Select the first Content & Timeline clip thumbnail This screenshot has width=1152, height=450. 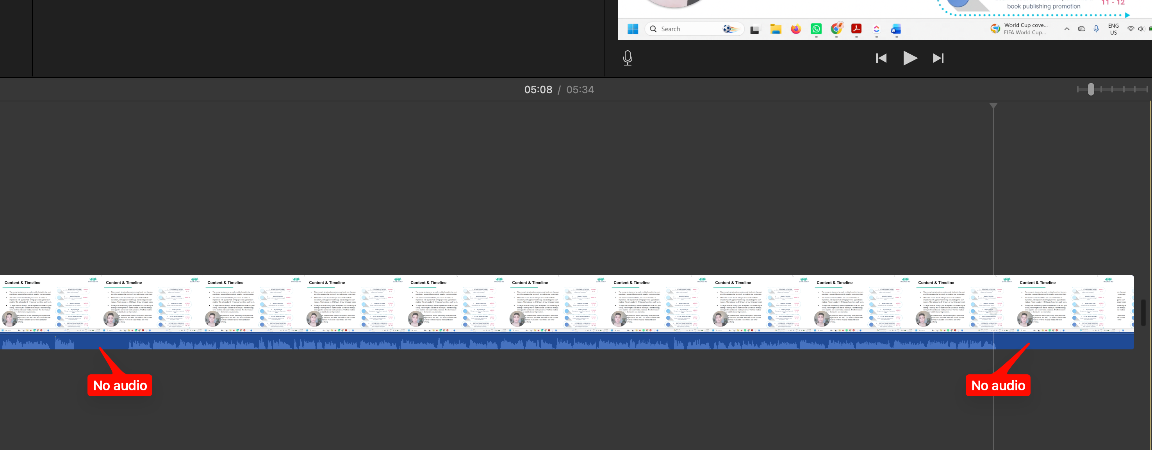(50, 304)
